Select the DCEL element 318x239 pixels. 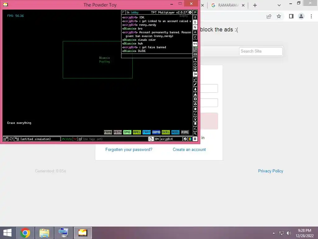pyautogui.click(x=166, y=132)
